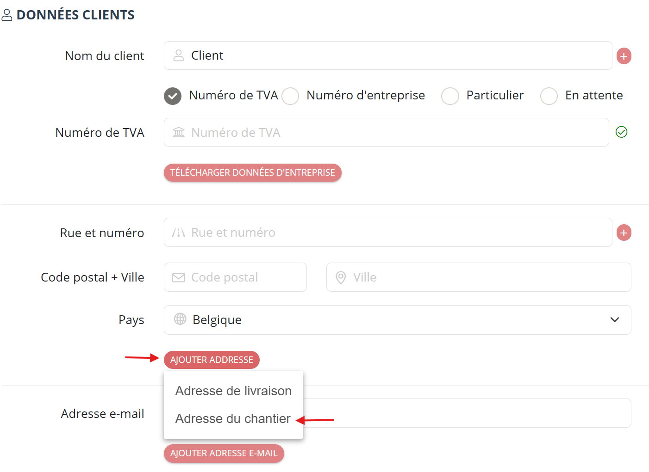Click the globe icon in Pays field
The height and width of the screenshot is (472, 649).
(x=180, y=319)
